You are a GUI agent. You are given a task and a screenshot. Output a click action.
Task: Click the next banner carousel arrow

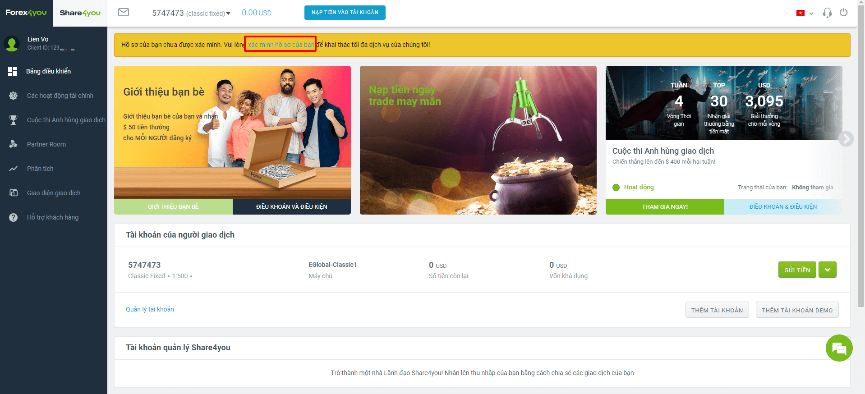pyautogui.click(x=846, y=139)
